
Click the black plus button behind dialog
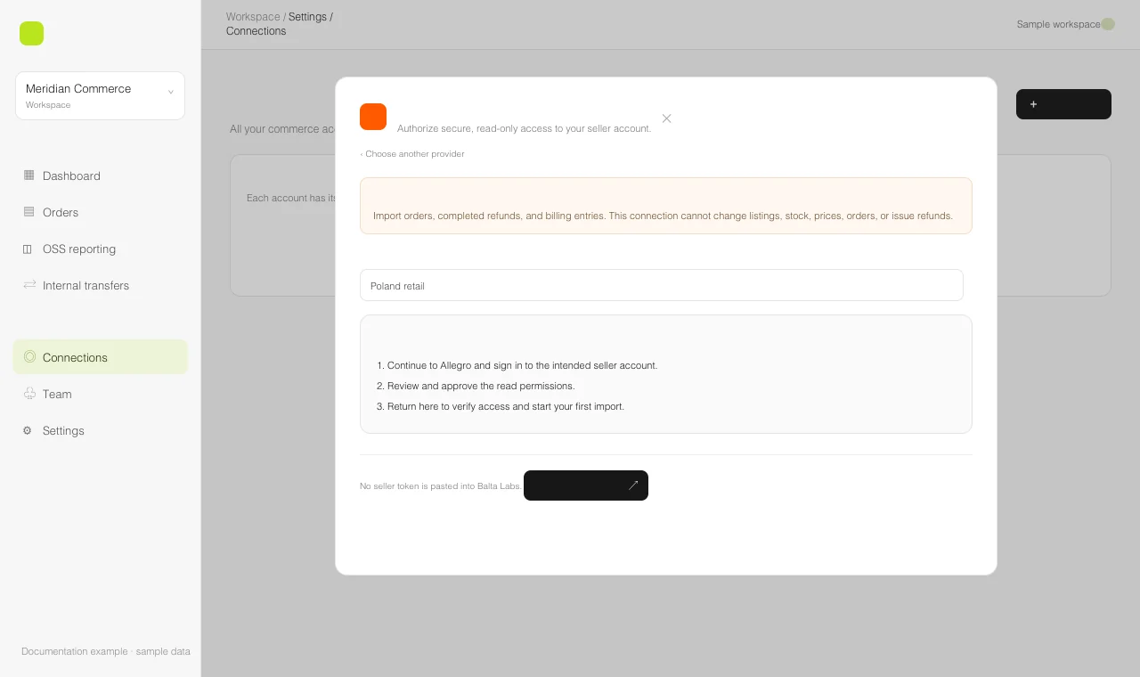(x=1063, y=104)
